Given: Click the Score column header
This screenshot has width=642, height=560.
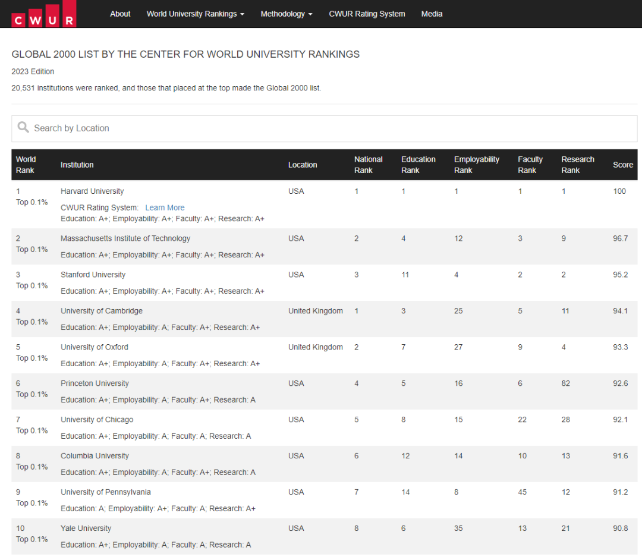Looking at the screenshot, I should pyautogui.click(x=623, y=165).
